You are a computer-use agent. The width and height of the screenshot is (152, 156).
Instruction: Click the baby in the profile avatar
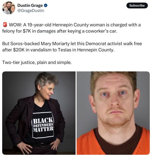point(6,11)
